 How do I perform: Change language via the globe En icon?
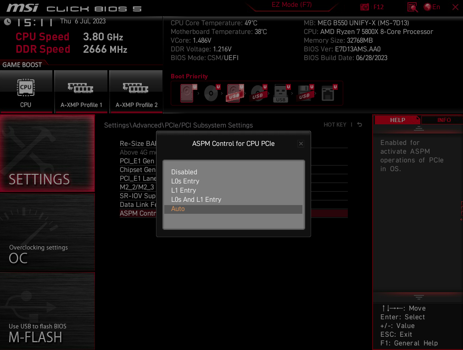pyautogui.click(x=432, y=7)
